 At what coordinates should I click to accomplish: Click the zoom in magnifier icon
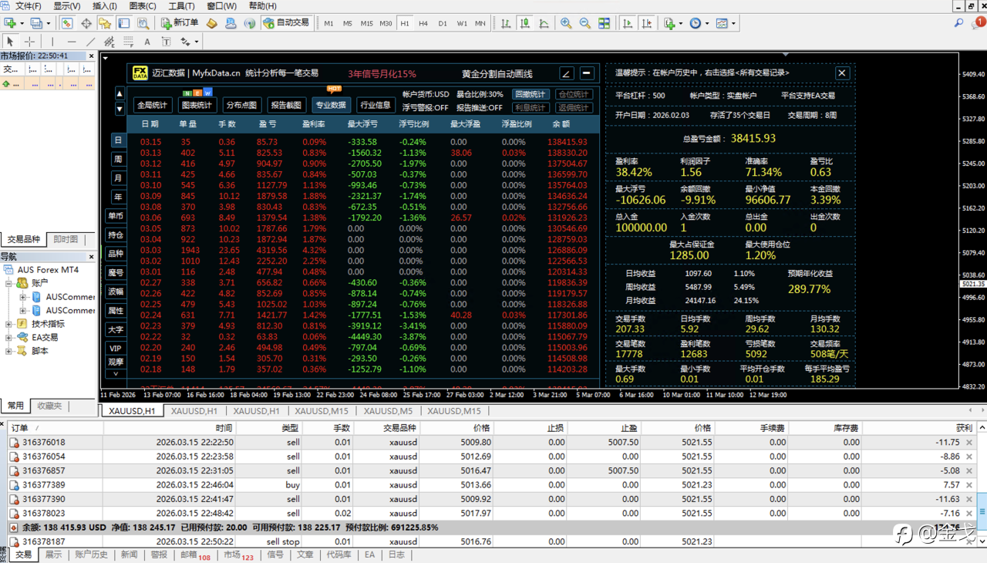pyautogui.click(x=566, y=23)
